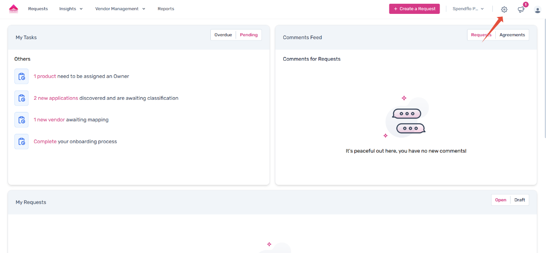Open the settings gear icon
Image resolution: width=546 pixels, height=253 pixels.
click(504, 9)
